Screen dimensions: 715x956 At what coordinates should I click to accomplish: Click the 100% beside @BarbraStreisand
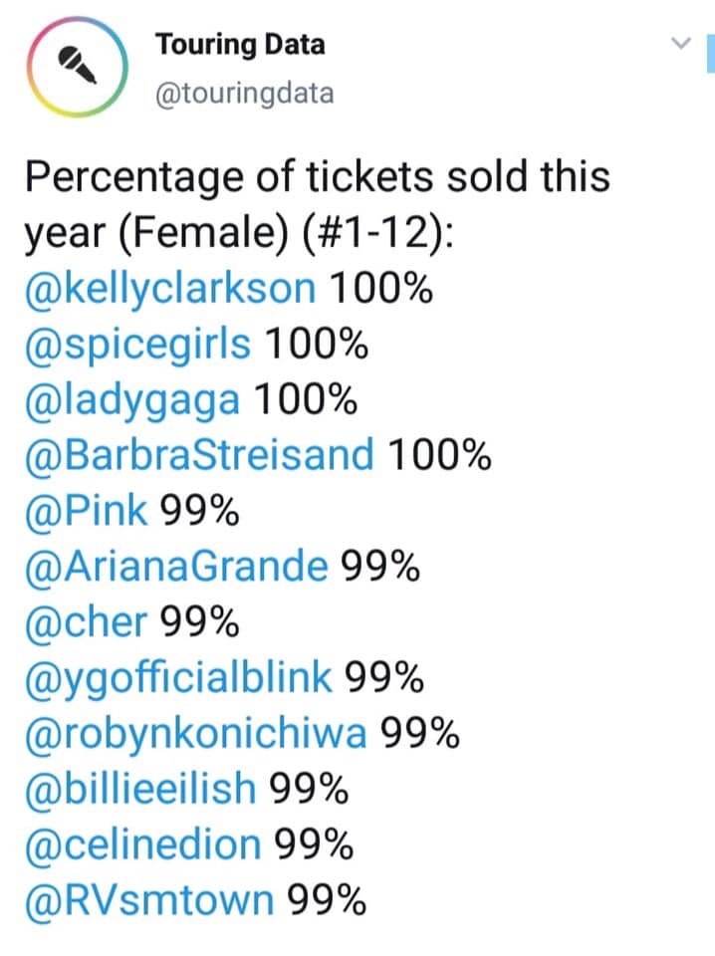click(x=438, y=456)
